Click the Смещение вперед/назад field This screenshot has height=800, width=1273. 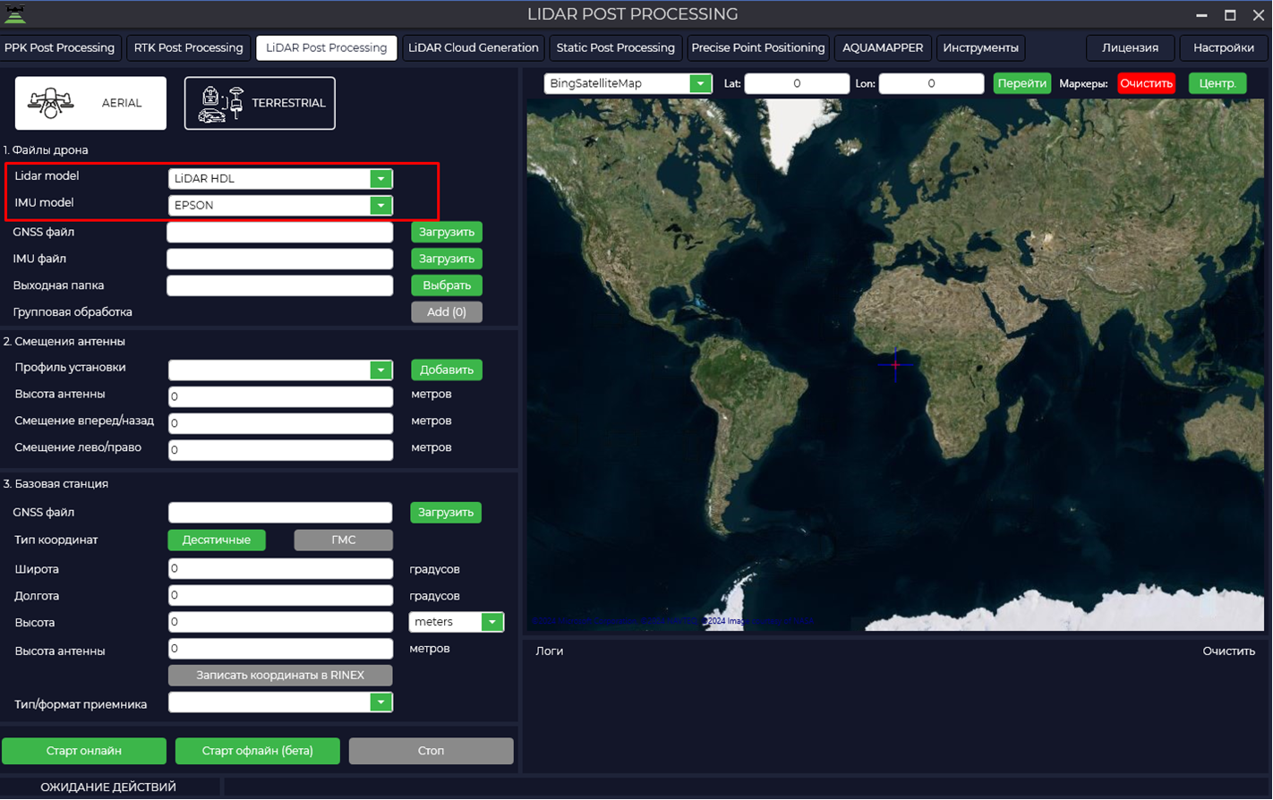(280, 422)
